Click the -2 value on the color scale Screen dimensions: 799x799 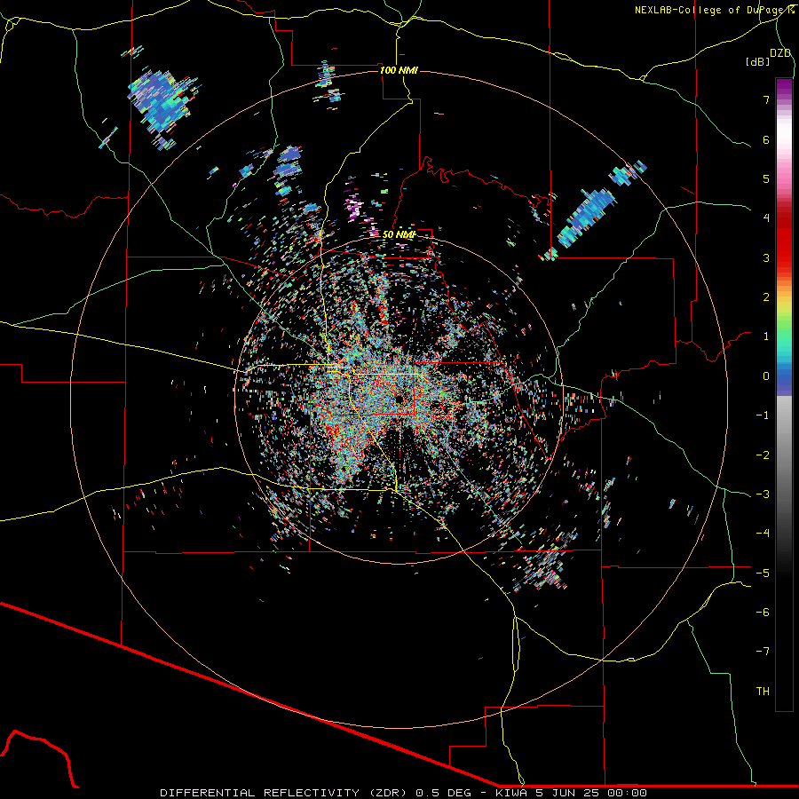pyautogui.click(x=763, y=455)
